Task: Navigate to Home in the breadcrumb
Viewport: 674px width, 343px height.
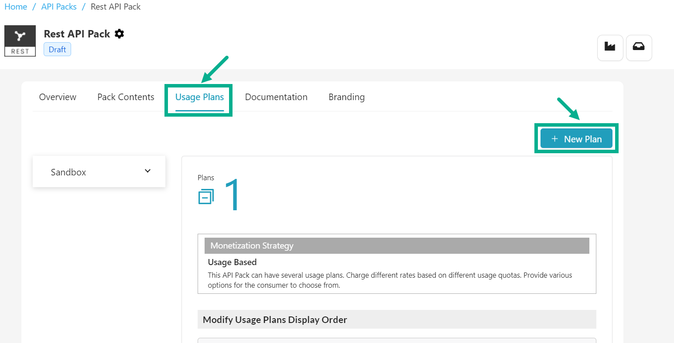Action: [16, 7]
